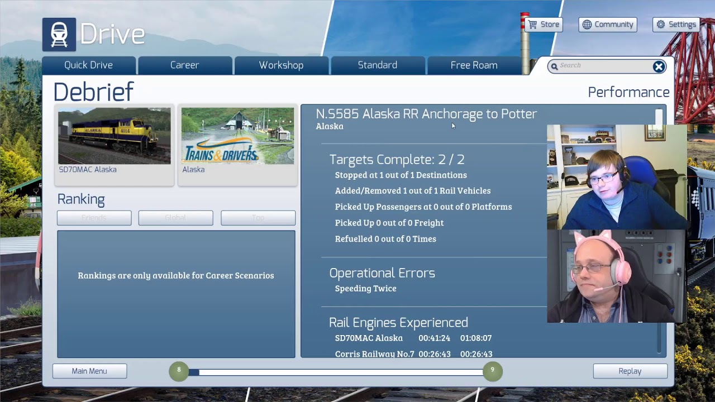Image resolution: width=715 pixels, height=402 pixels.
Task: Select the SD70MAC Alaska locomotive thumbnail
Action: pos(114,145)
